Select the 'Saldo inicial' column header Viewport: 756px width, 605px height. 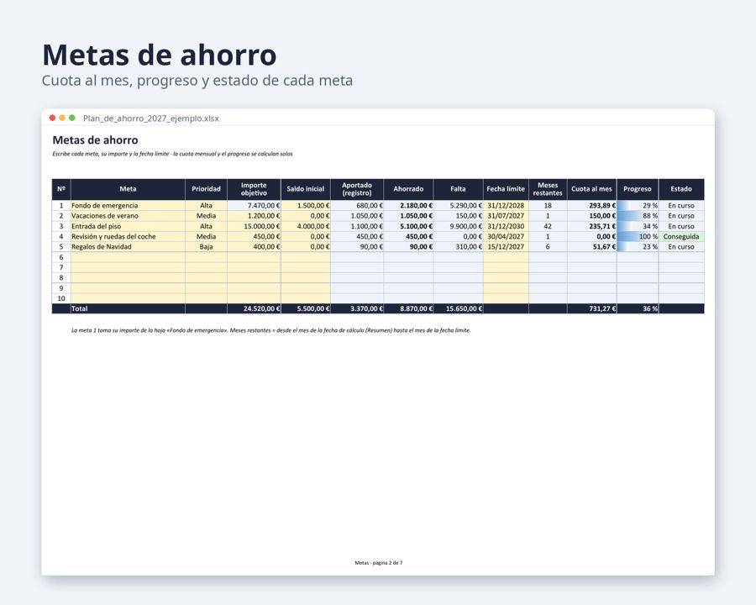305,189
